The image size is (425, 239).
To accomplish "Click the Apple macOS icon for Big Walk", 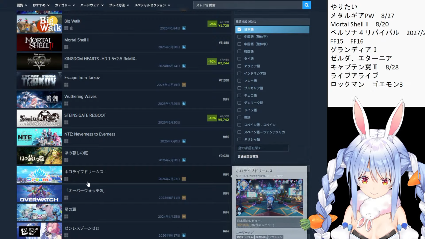I will pos(71,28).
